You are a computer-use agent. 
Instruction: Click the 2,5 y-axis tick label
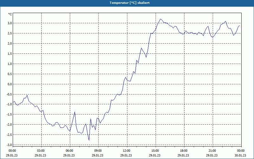10,33
